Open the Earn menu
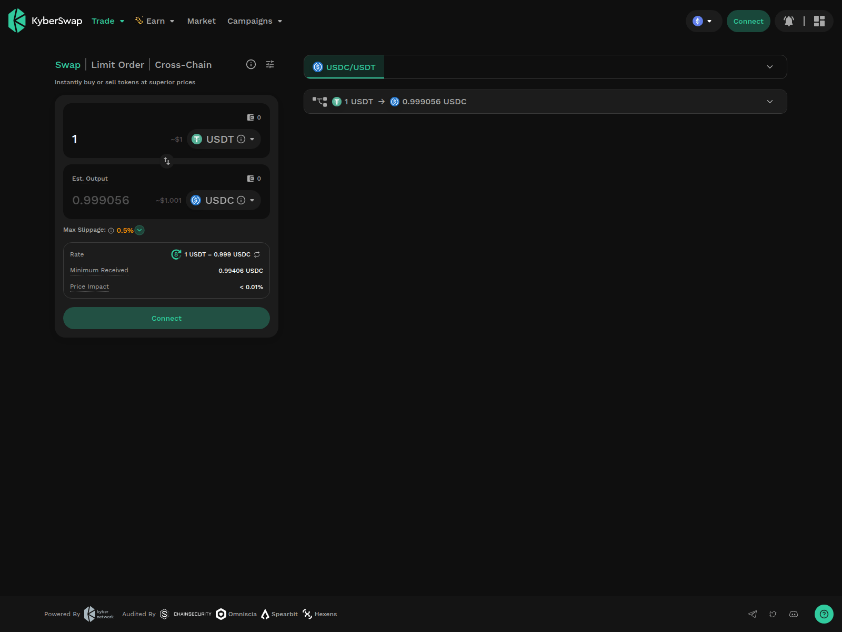 [155, 21]
